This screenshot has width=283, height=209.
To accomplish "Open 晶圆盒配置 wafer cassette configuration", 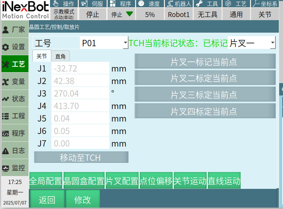I will [x=84, y=181].
